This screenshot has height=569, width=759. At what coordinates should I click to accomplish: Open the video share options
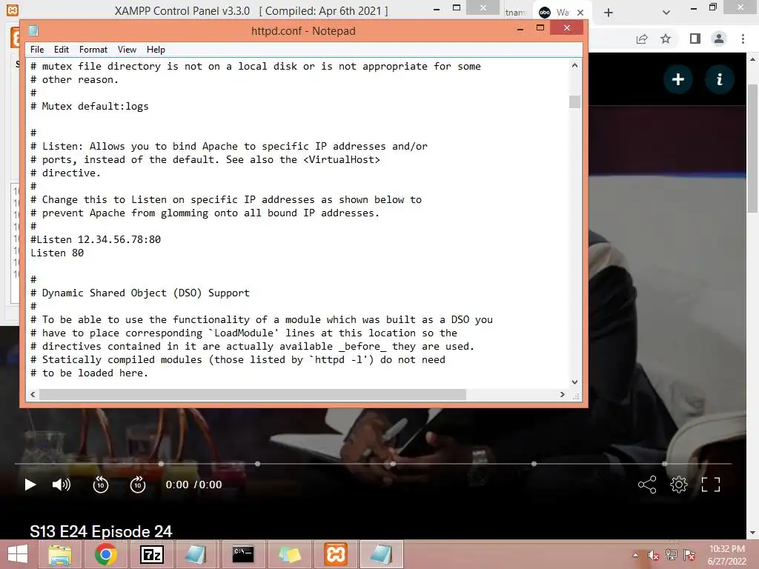pos(647,485)
